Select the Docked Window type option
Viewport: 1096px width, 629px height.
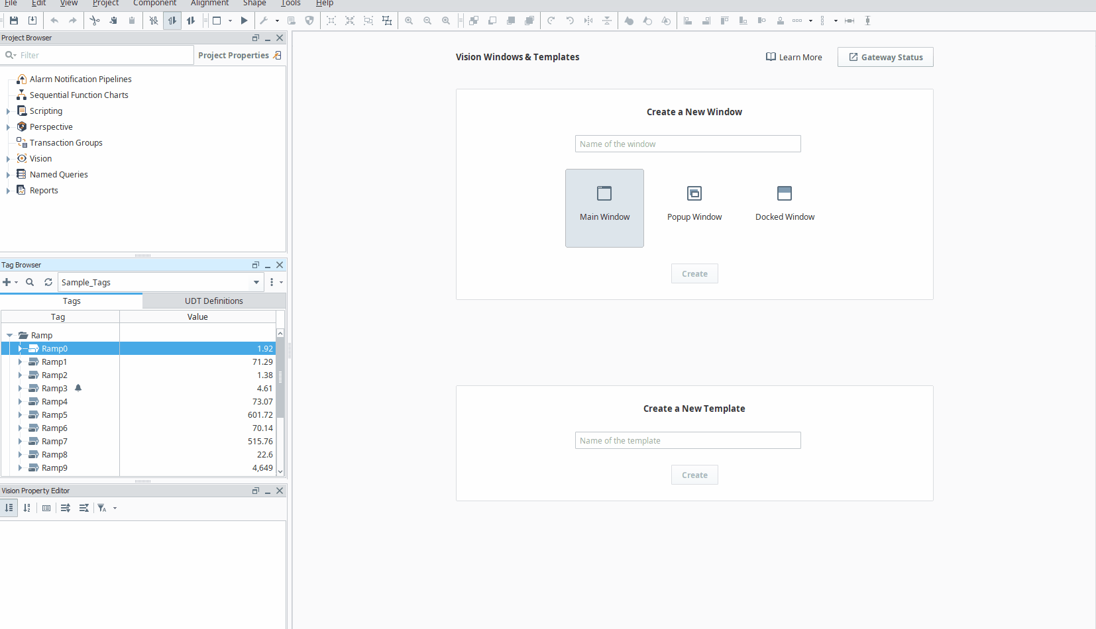(785, 202)
